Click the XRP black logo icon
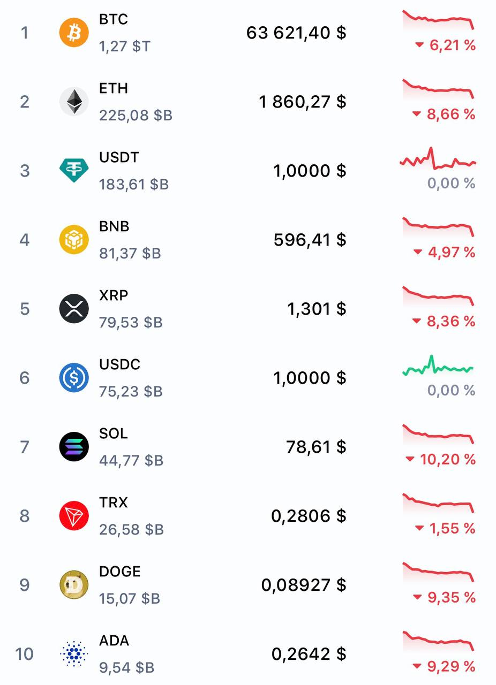 click(74, 309)
